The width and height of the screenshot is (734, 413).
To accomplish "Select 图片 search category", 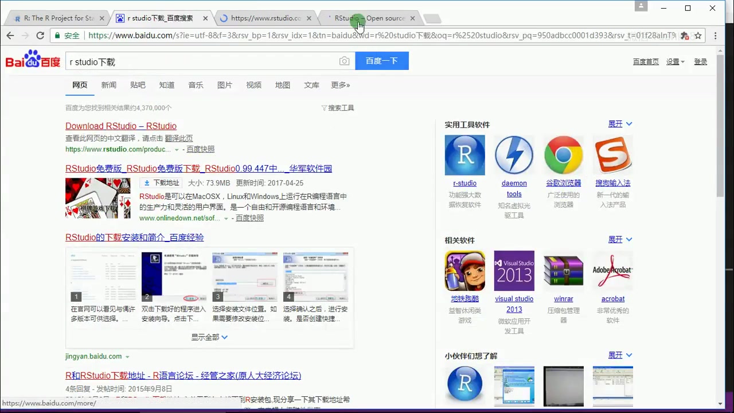I will (x=225, y=85).
